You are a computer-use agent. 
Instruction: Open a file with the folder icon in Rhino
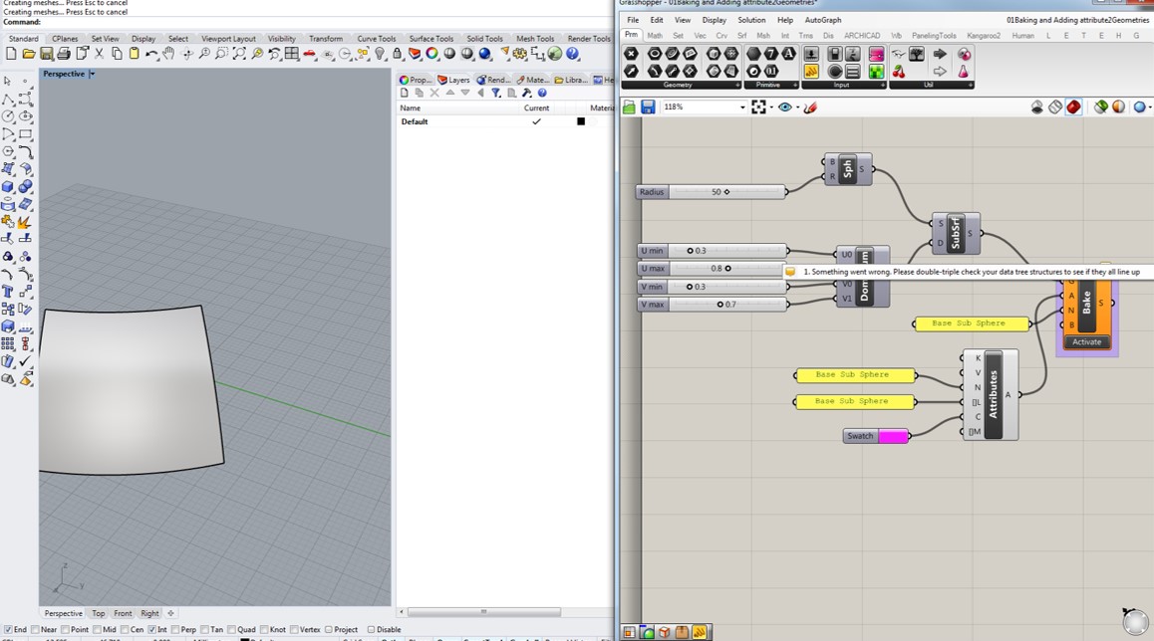(29, 54)
